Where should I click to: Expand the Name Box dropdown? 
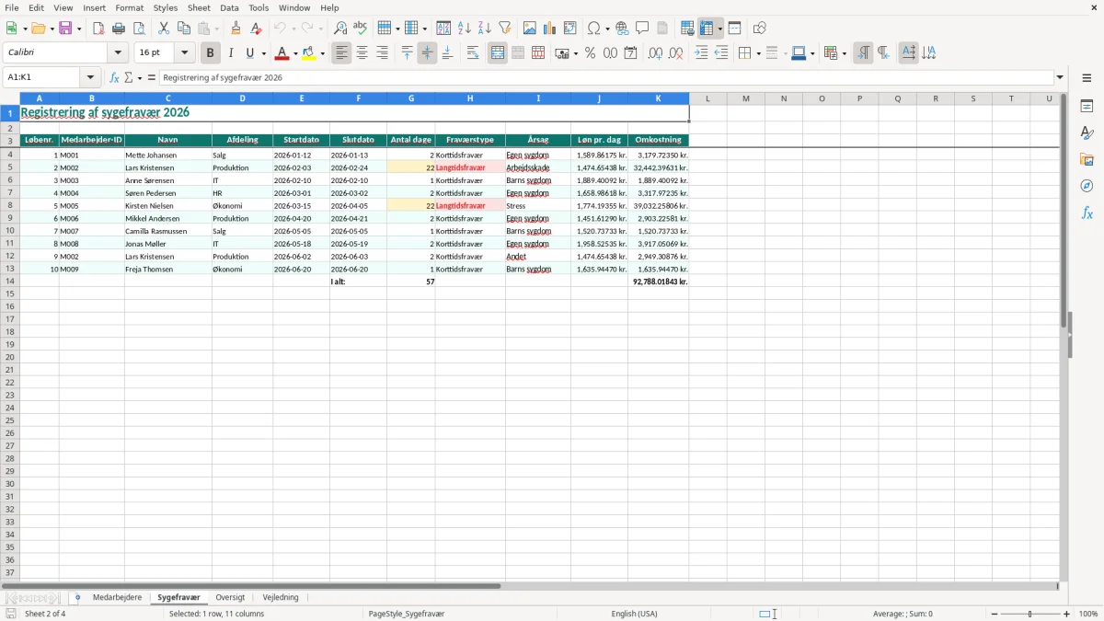point(90,78)
